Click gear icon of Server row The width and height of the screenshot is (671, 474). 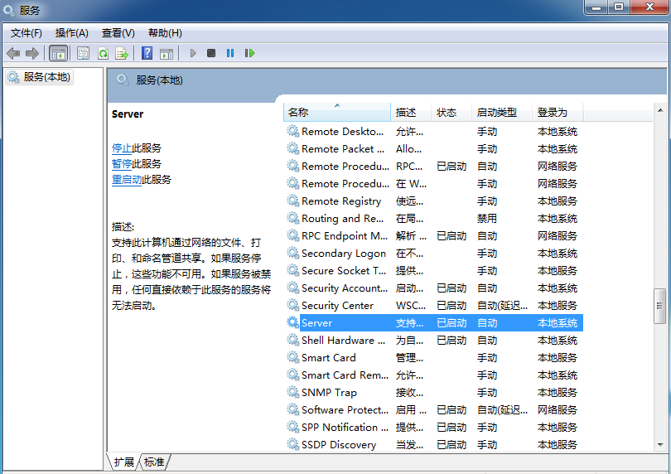click(x=293, y=322)
